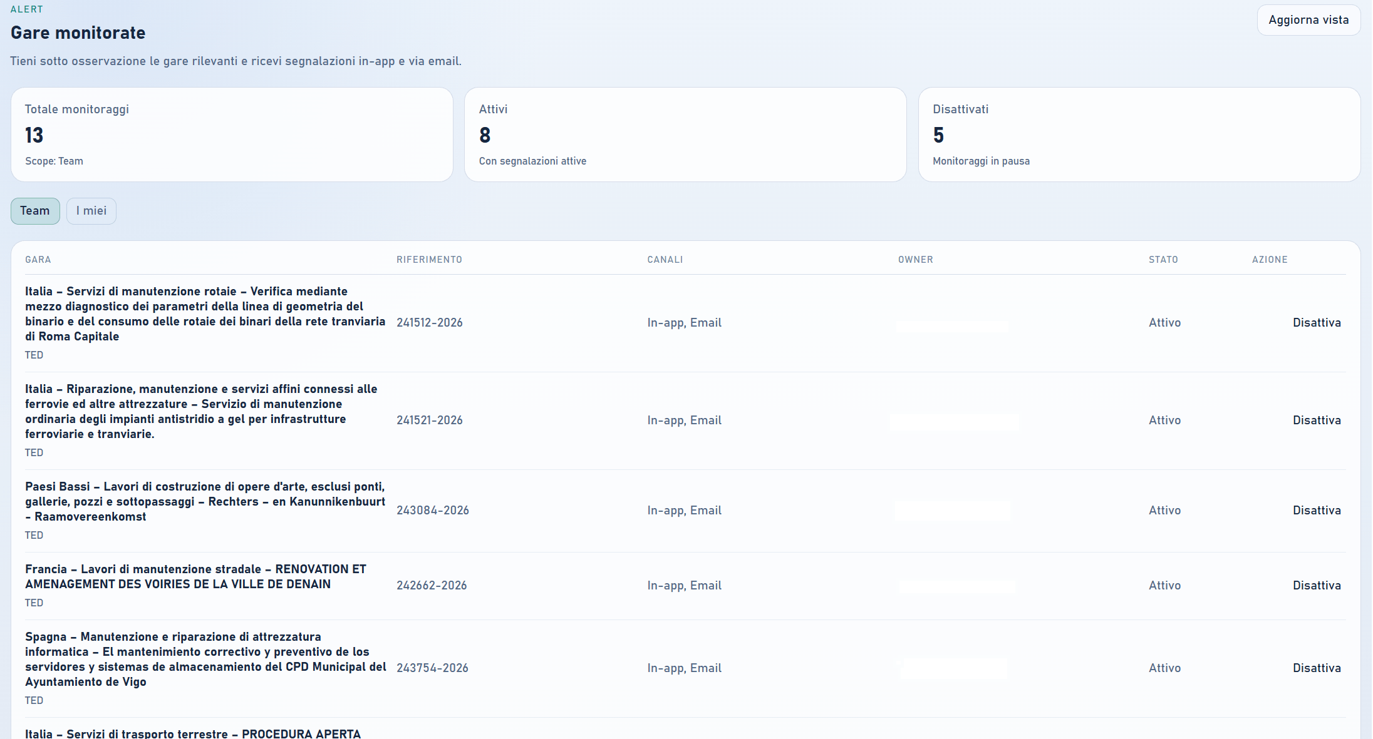Viewport: 1373px width, 739px height.
Task: Click In-app, Email channels for reference 241521-2026
Action: click(685, 420)
